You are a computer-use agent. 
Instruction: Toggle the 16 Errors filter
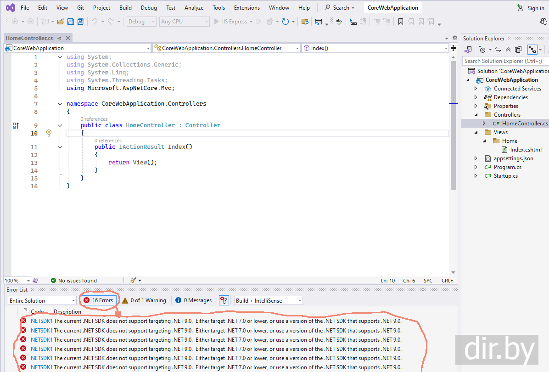point(98,300)
